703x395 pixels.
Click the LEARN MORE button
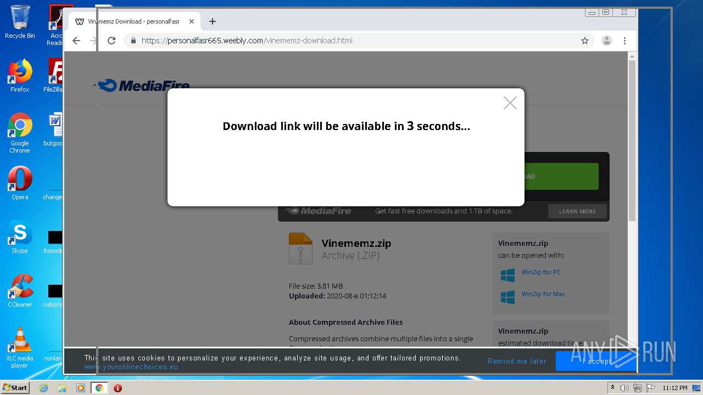click(x=577, y=211)
